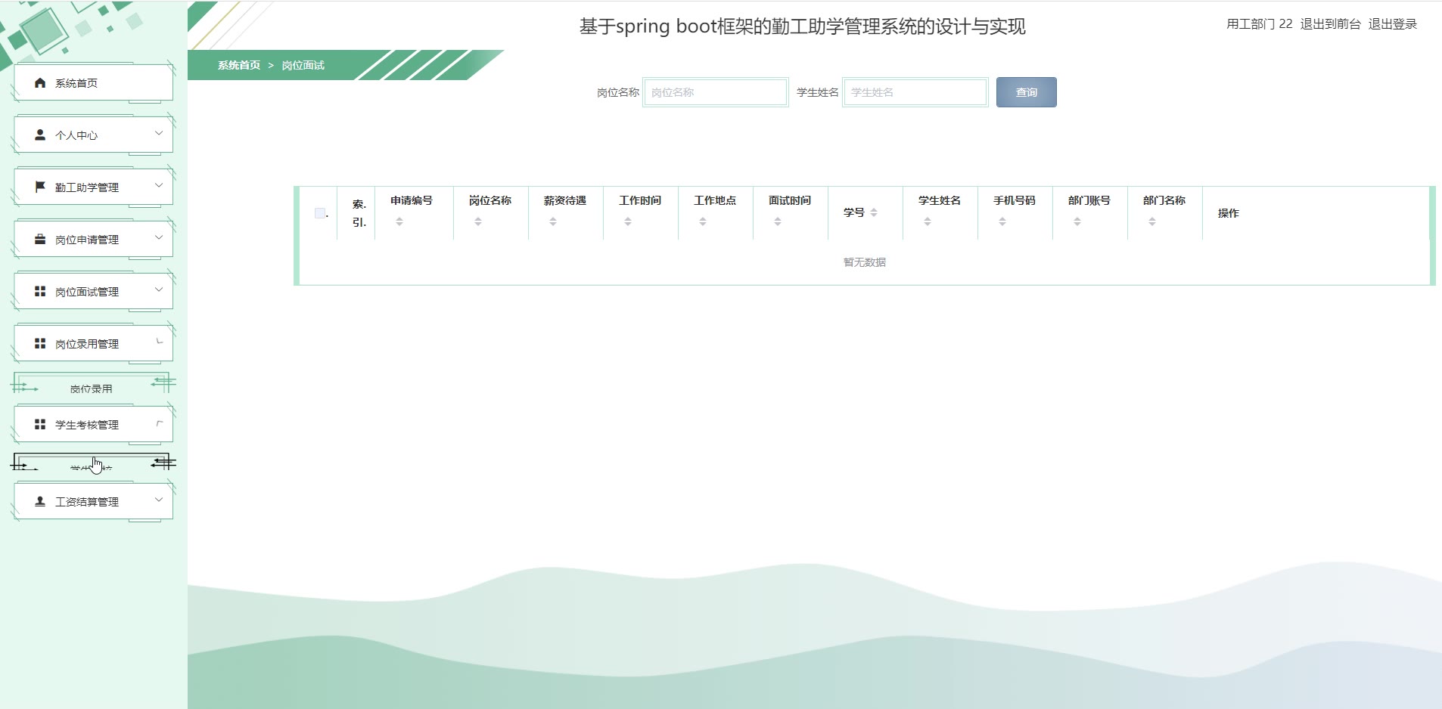The image size is (1442, 709).
Task: Open 学生考核管理 menu item
Action: 93,424
